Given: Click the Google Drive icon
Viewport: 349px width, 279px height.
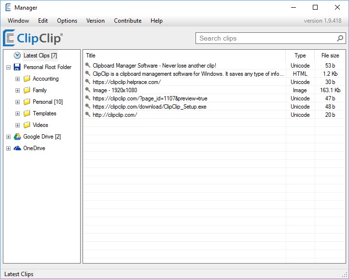Looking at the screenshot, I should click(x=17, y=137).
